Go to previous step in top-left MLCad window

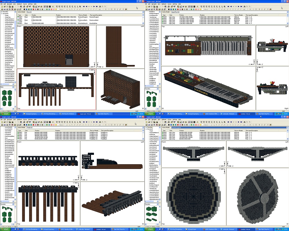click(x=86, y=7)
